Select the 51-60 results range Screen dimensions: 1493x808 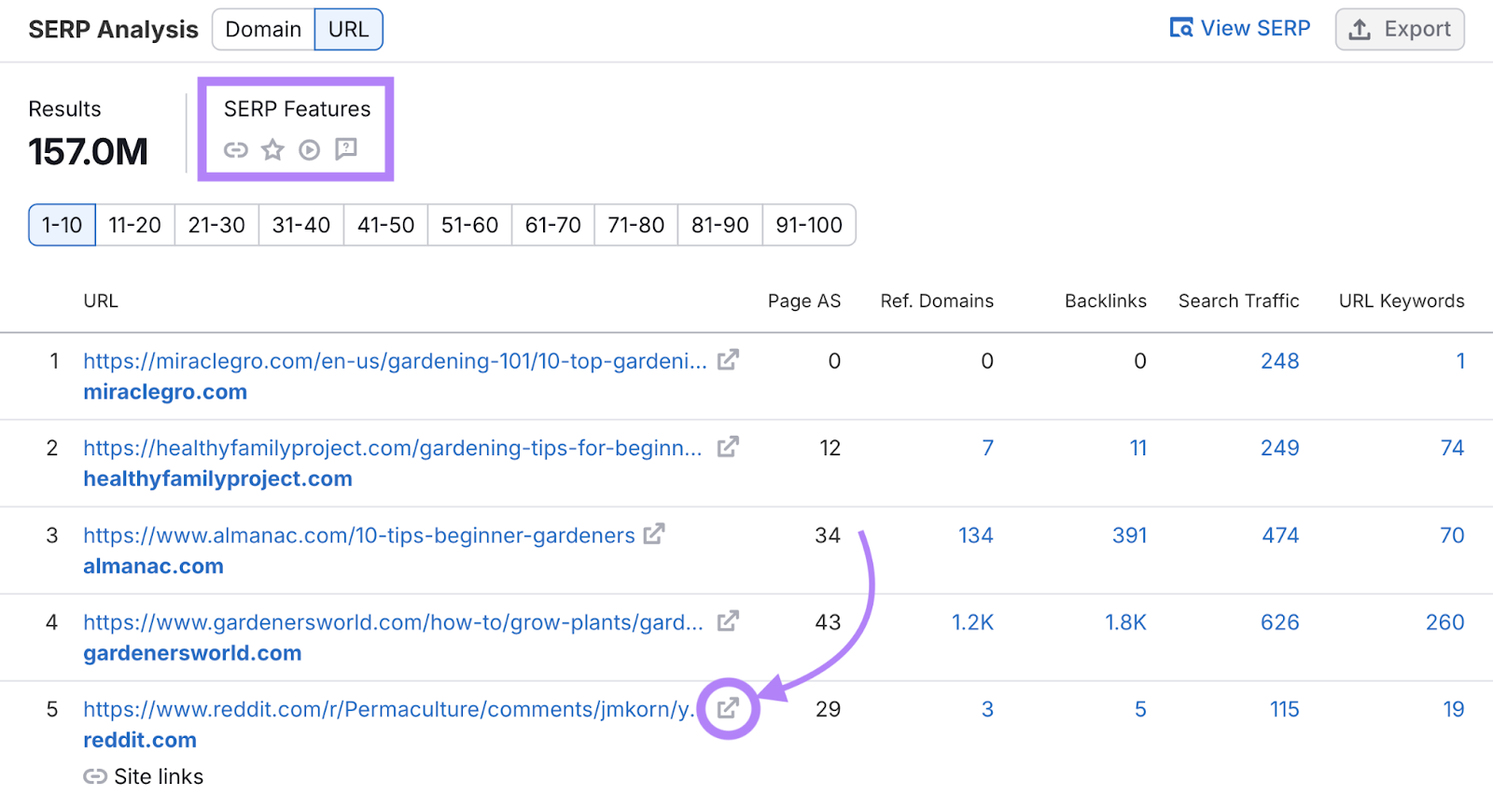(469, 225)
